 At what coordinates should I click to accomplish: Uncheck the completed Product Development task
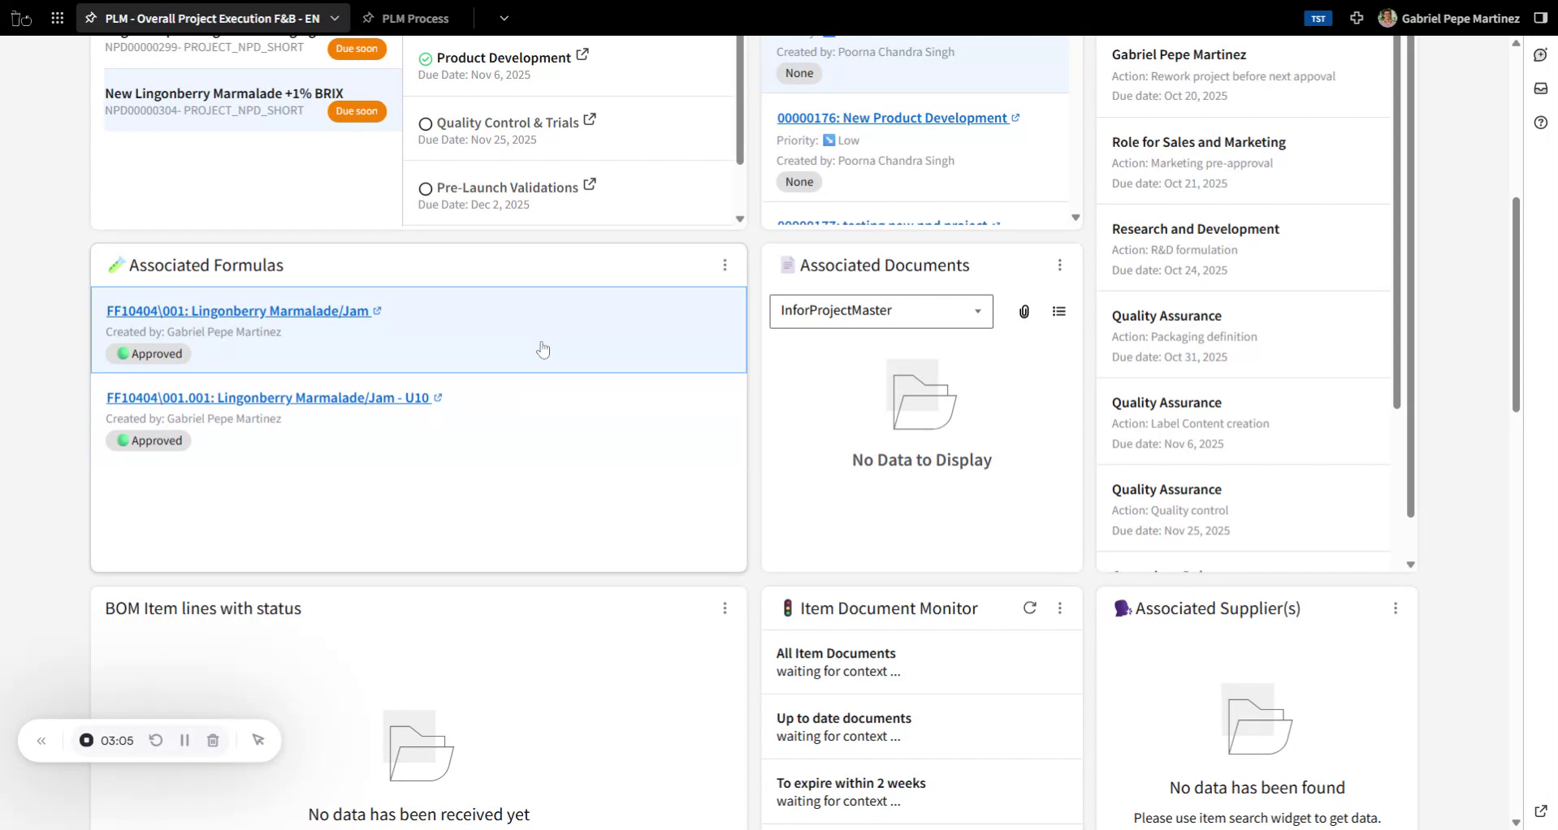pyautogui.click(x=426, y=58)
